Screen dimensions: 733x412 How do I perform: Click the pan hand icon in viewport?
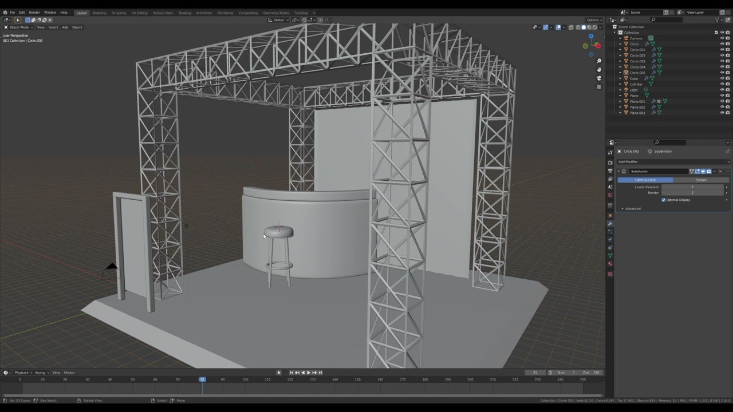[599, 69]
